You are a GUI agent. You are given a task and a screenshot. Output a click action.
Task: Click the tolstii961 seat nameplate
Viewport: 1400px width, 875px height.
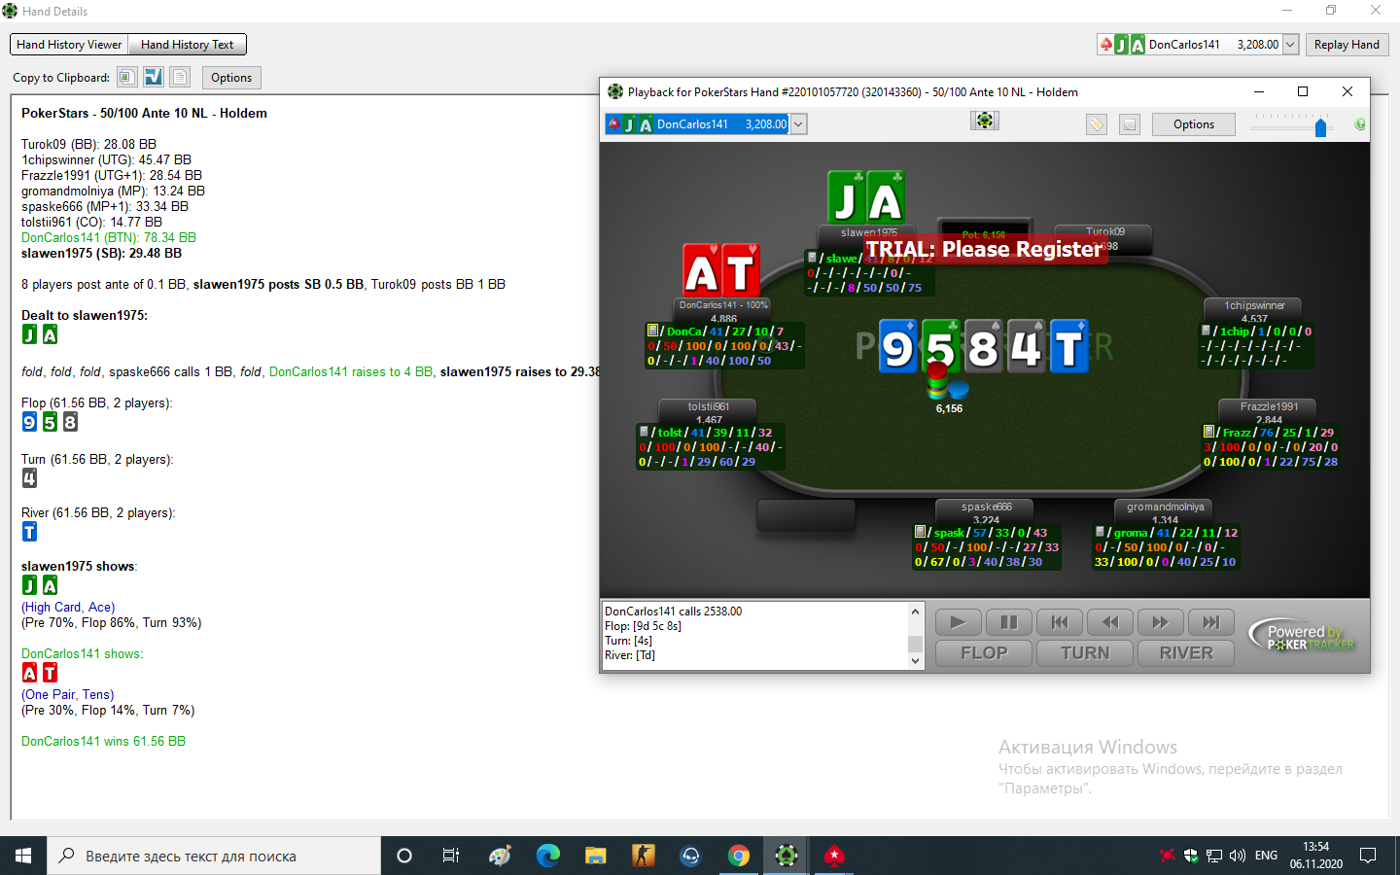click(709, 412)
